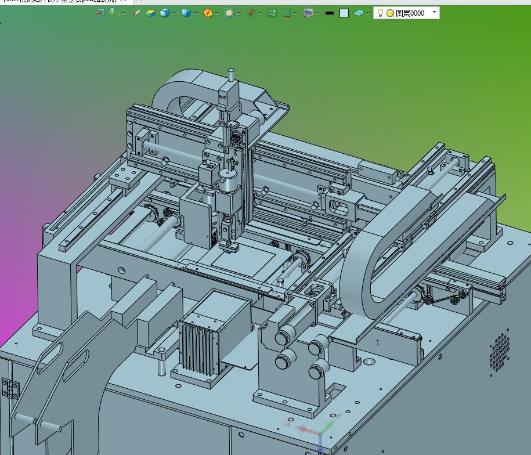Open the 图层0000 layer dropdown
This screenshot has height=455, width=531.
click(x=434, y=12)
